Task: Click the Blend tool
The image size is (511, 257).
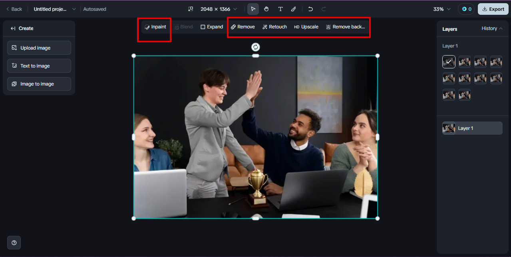Action: pos(184,27)
